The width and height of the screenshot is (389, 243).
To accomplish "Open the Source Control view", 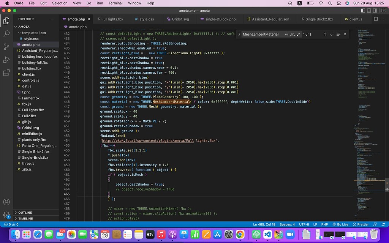I will point(6,47).
